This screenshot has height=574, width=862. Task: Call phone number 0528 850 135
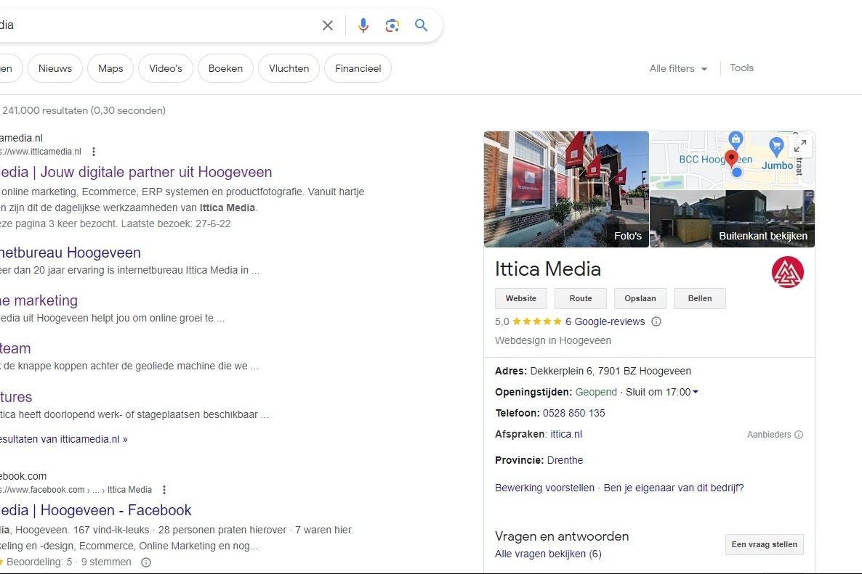pyautogui.click(x=574, y=413)
